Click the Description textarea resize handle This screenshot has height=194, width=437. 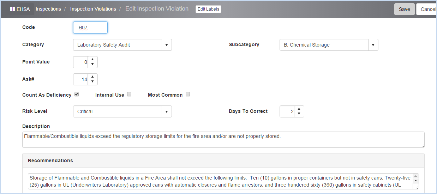422,145
